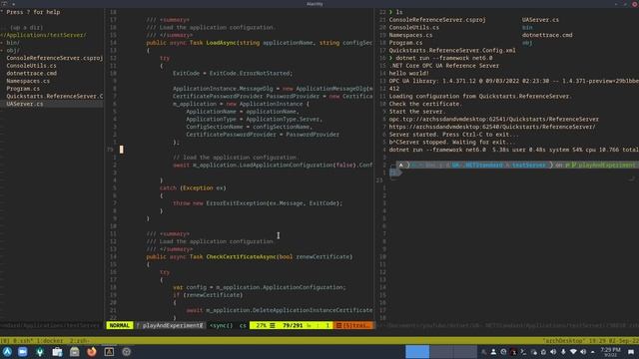Screen dimensions: 639x359
Task: Click the 'if (renewCertificate)' line
Action: 208,295
